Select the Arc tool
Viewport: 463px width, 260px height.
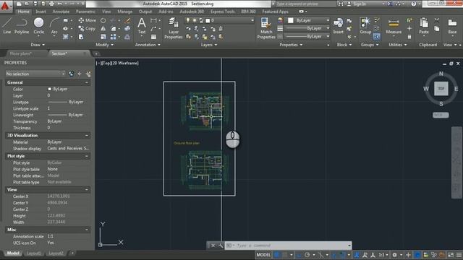point(54,26)
